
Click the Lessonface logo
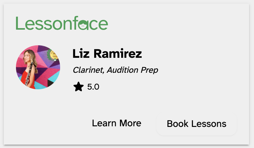click(62, 24)
